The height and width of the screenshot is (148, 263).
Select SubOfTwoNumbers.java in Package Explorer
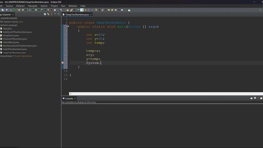(x=15, y=49)
